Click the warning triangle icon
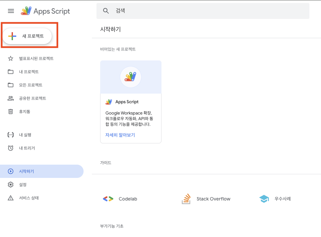 11,198
